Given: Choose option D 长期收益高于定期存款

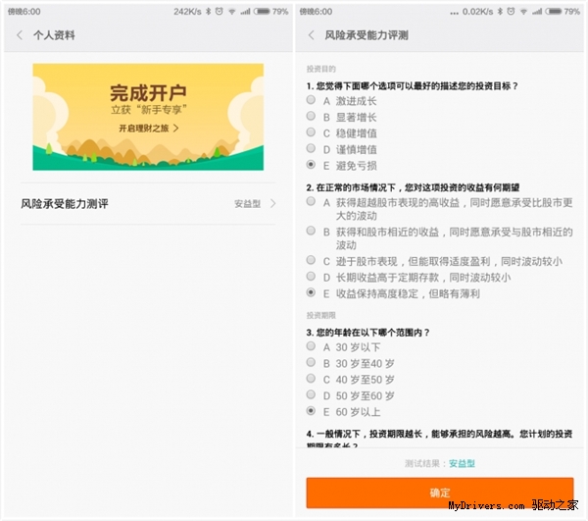Looking at the screenshot, I should [312, 277].
